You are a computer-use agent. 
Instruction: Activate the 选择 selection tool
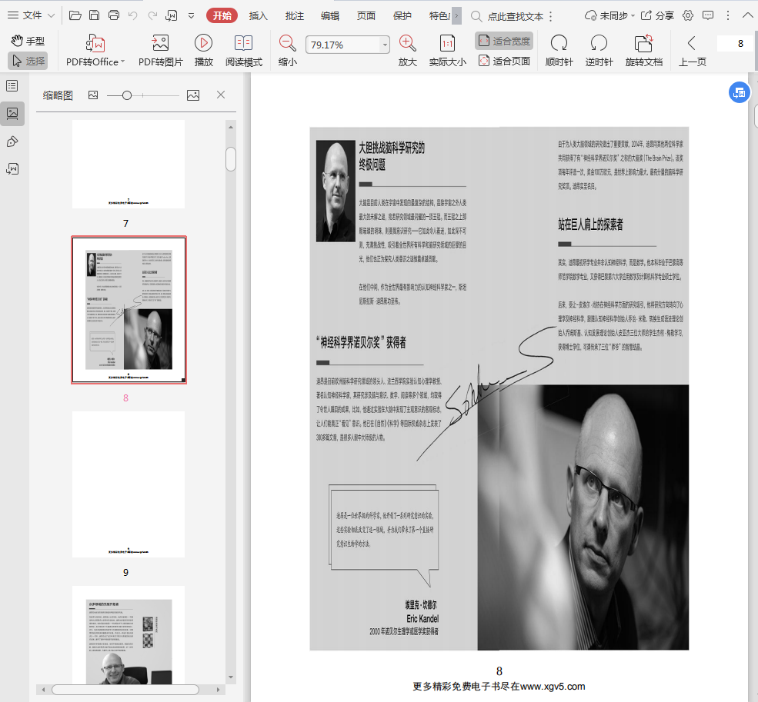point(28,61)
